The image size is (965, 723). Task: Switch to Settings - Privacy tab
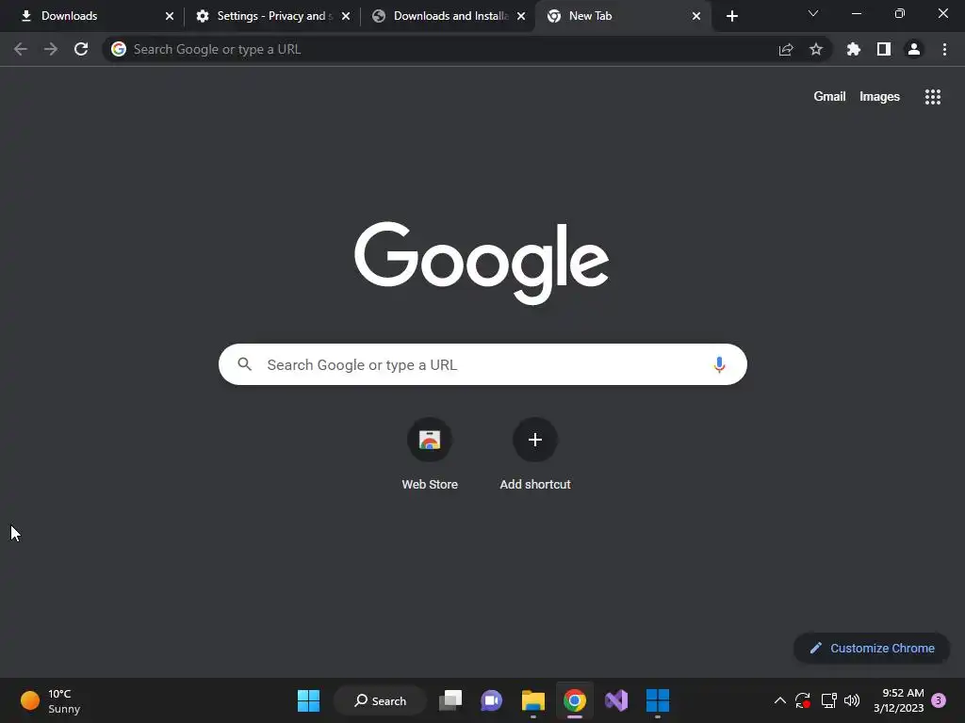[x=271, y=16]
